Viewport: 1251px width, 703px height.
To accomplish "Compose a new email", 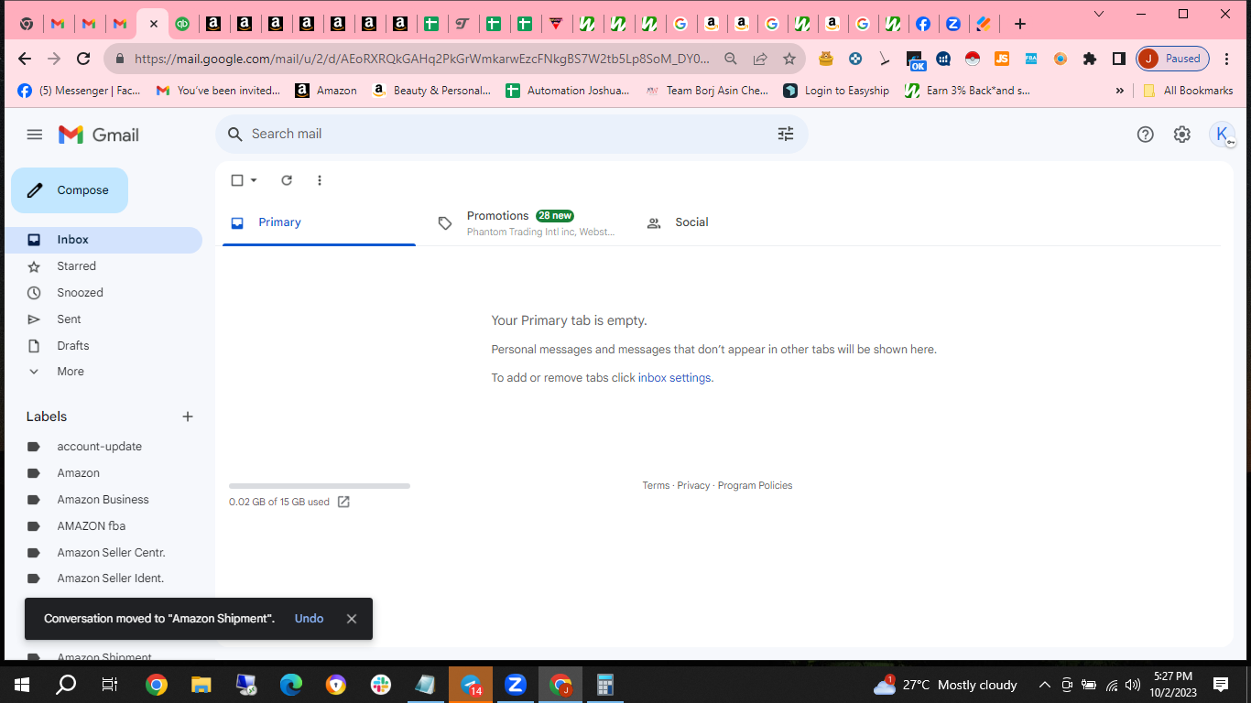I will coord(70,190).
